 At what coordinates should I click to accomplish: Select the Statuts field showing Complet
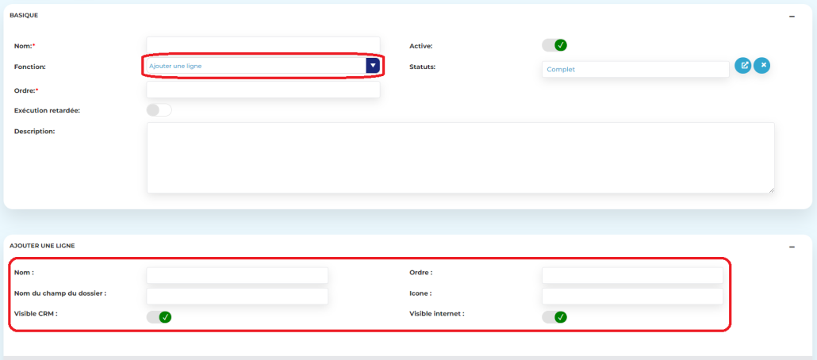click(x=635, y=70)
